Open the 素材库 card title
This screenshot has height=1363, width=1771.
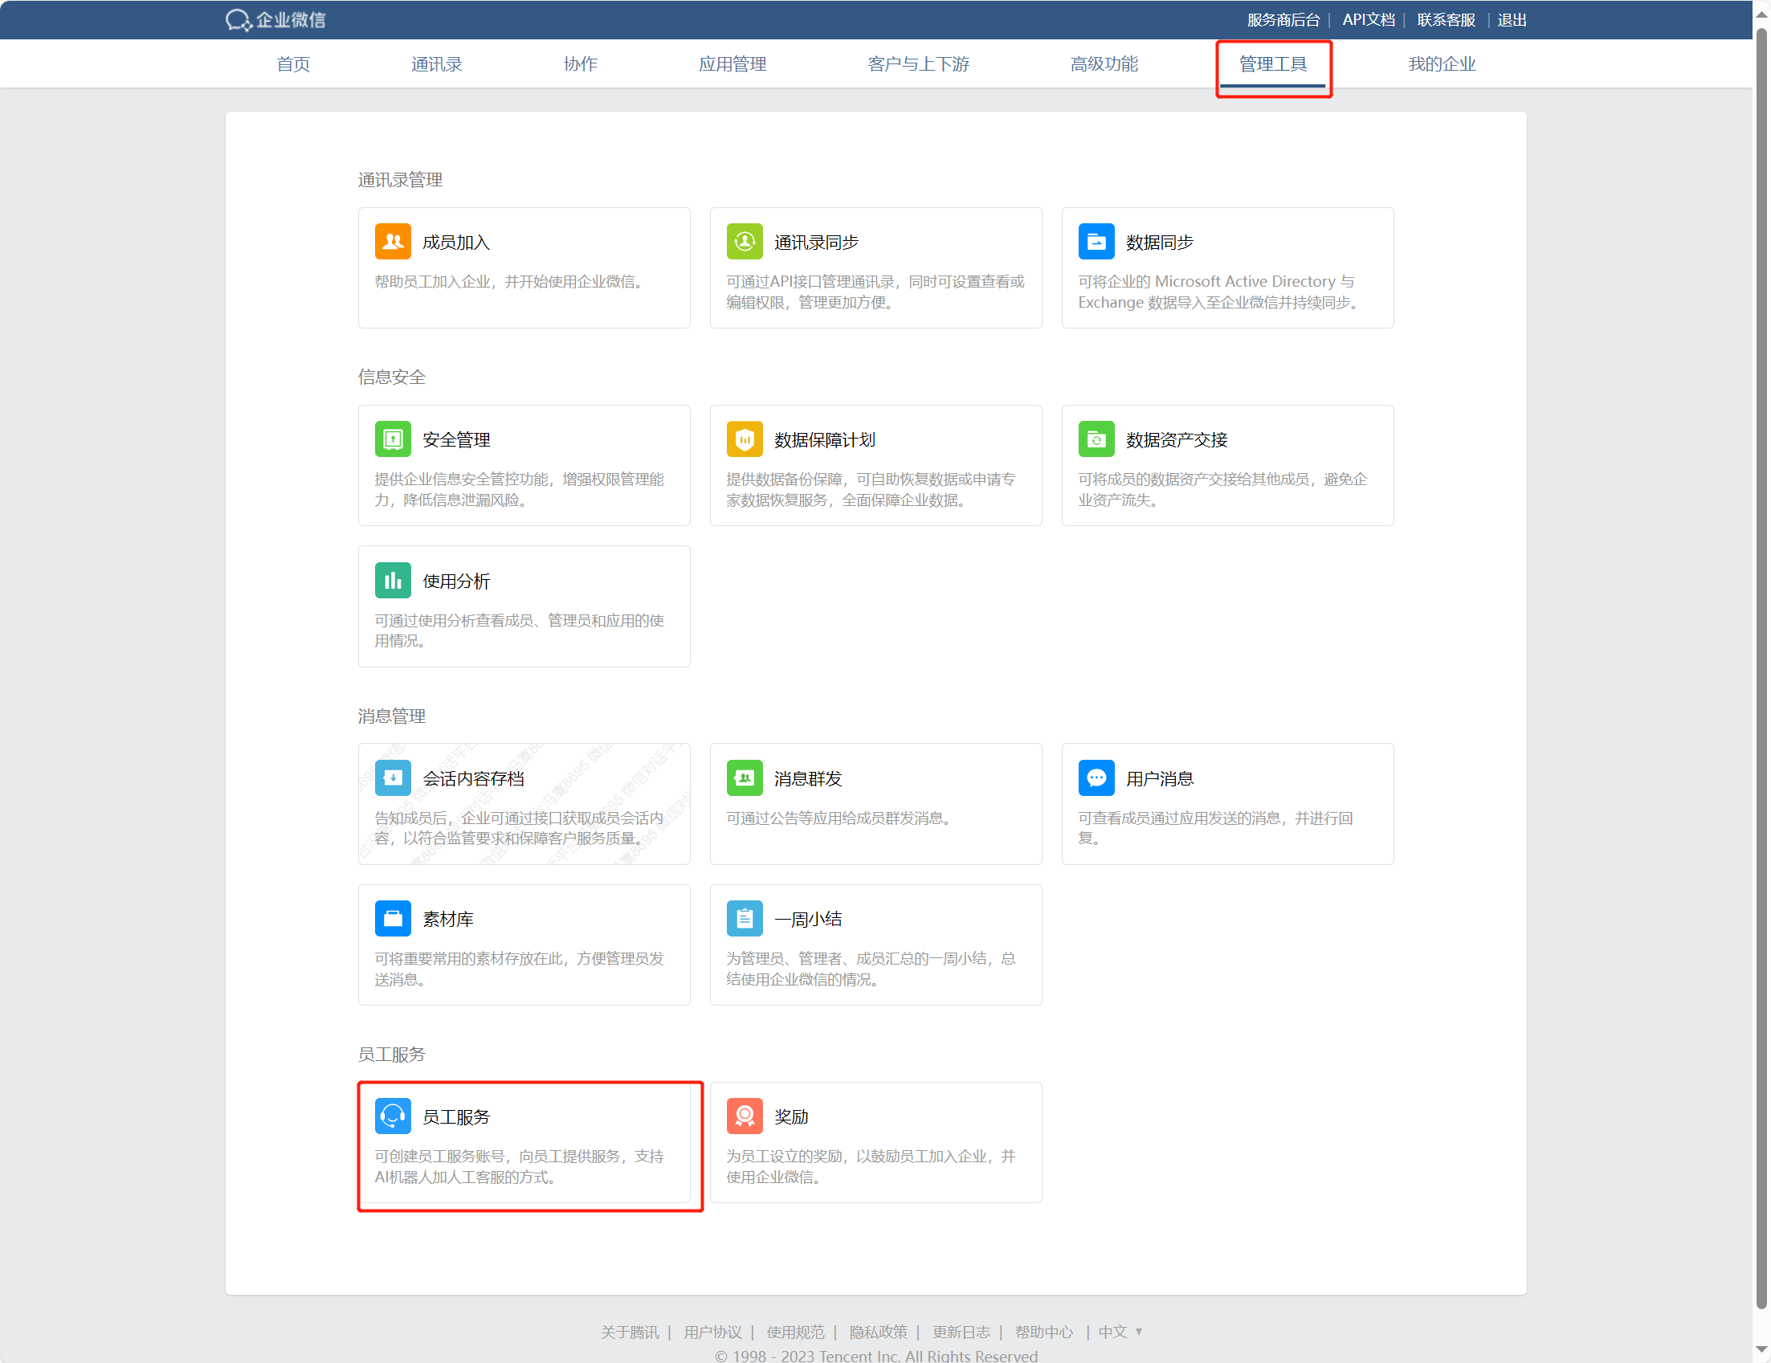[x=447, y=919]
